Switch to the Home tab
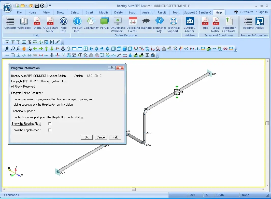The height and width of the screenshot is (199, 271). (32, 12)
